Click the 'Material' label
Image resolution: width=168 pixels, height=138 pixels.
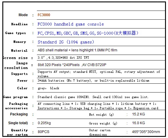(x=19, y=51)
